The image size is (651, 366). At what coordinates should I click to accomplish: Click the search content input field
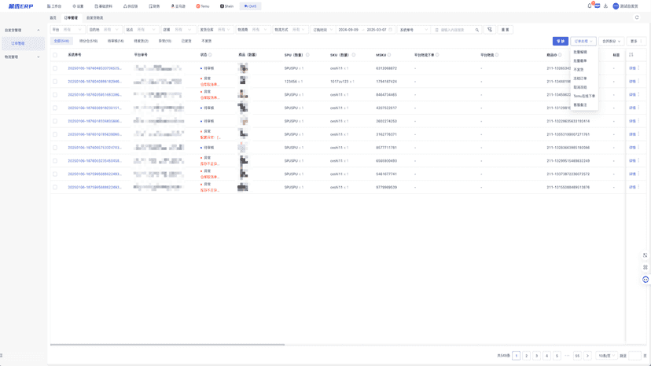click(453, 30)
